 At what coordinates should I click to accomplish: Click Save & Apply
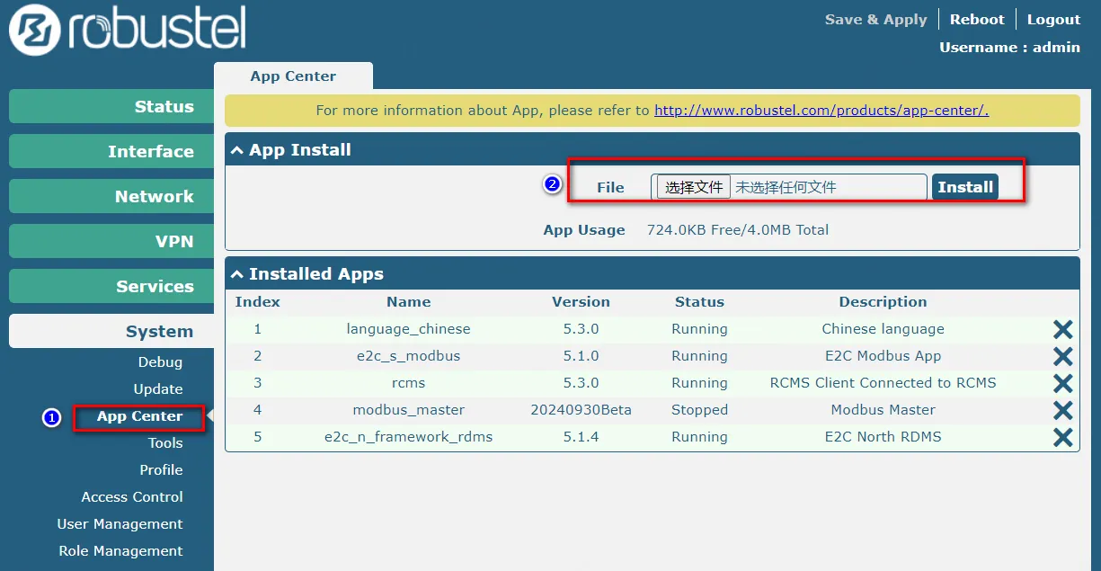875,20
